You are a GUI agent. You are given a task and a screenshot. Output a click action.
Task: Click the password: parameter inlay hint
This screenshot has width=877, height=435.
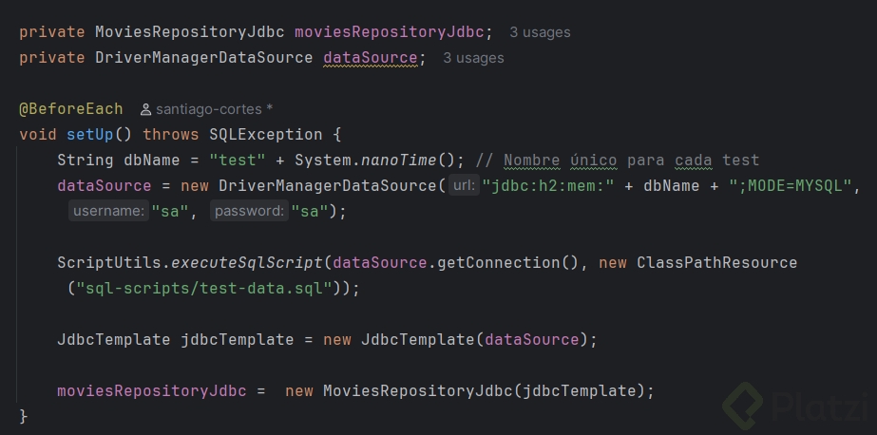pyautogui.click(x=249, y=212)
